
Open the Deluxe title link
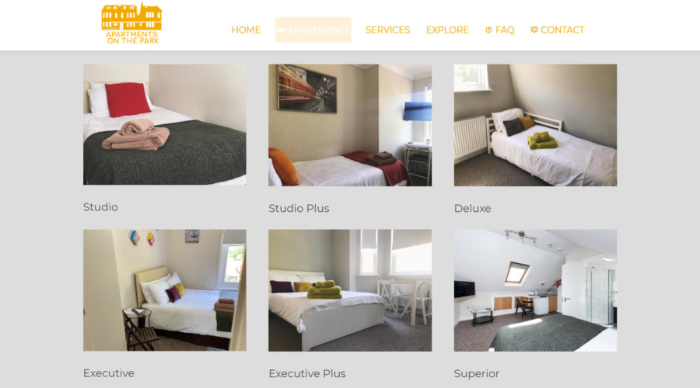pyautogui.click(x=472, y=209)
